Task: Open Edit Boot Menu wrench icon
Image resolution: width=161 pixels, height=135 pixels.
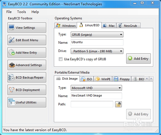Action: (x=12, y=40)
